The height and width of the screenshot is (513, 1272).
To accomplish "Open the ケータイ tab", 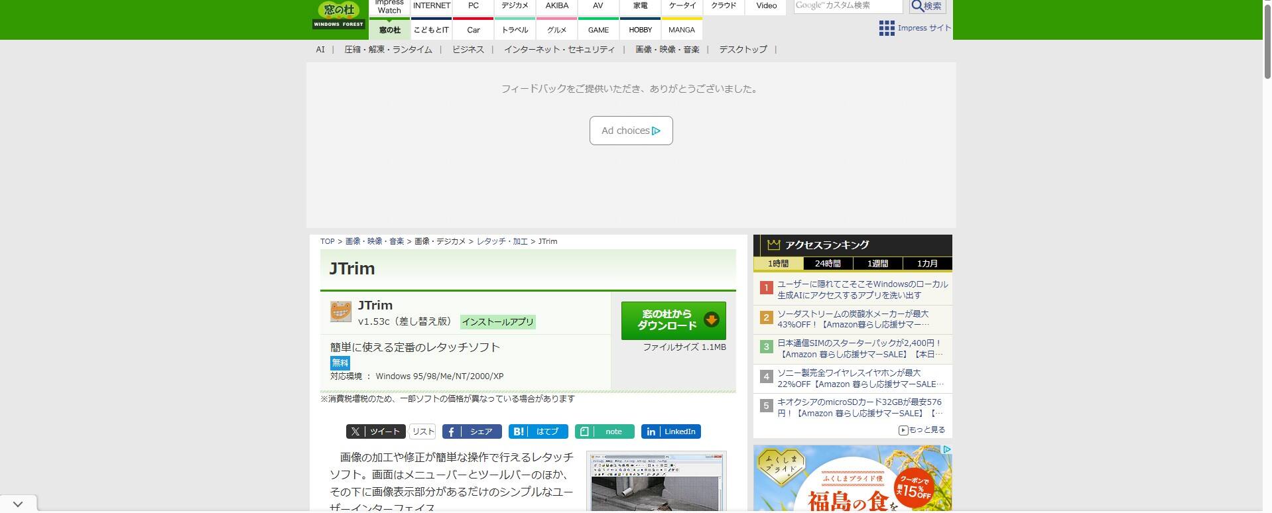I will [682, 8].
